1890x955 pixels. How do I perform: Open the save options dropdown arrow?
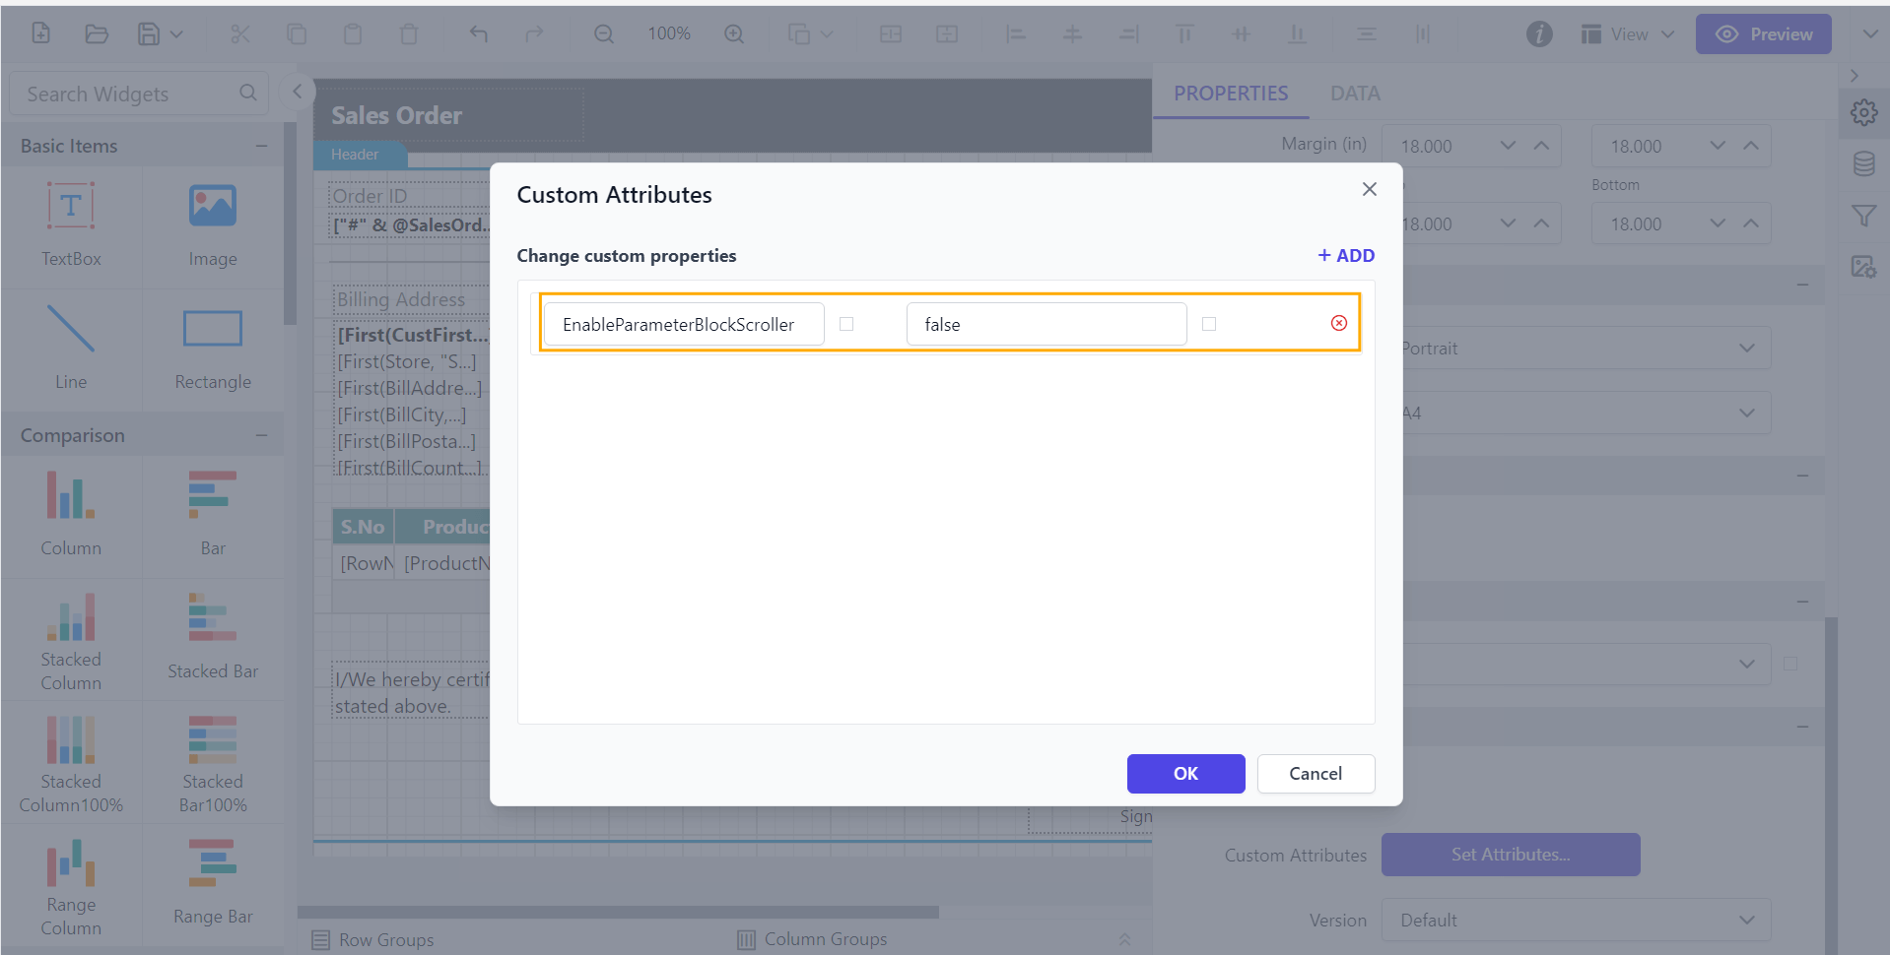(x=175, y=32)
